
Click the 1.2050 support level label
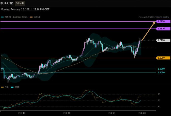pos(161,73)
